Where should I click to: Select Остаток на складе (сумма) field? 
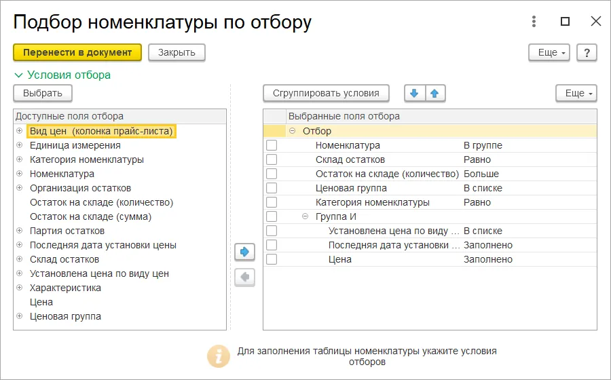click(x=90, y=216)
